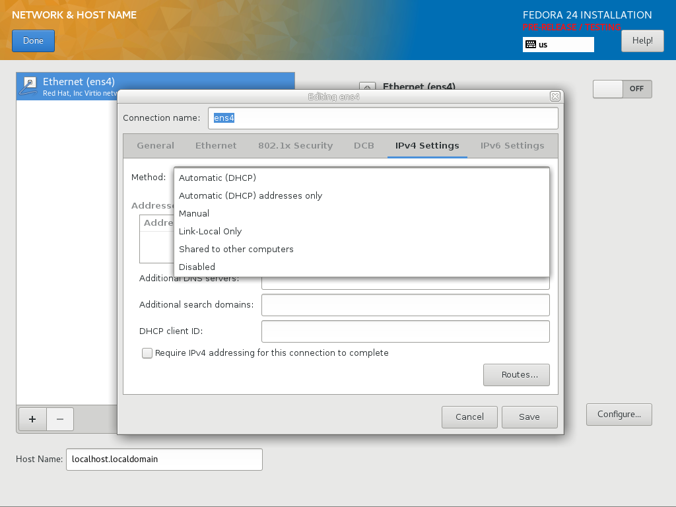The width and height of the screenshot is (676, 507).
Task: Close the Editing ens4 dialog
Action: coord(555,96)
